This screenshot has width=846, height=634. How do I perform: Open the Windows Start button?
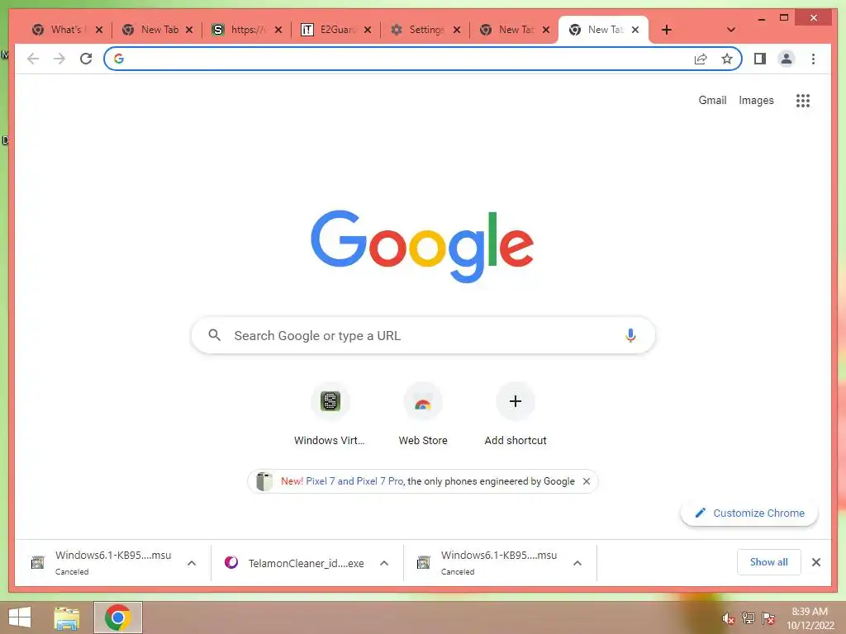tap(20, 617)
